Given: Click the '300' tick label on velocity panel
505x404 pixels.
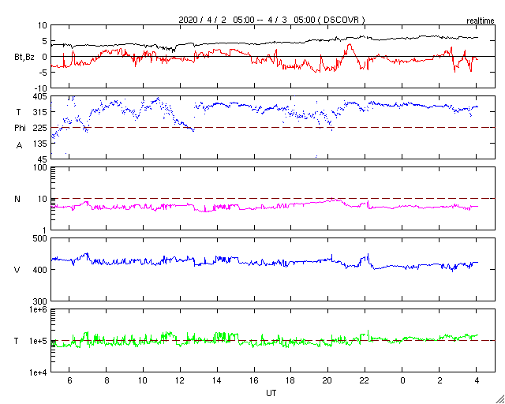Looking at the screenshot, I should click(x=40, y=301).
